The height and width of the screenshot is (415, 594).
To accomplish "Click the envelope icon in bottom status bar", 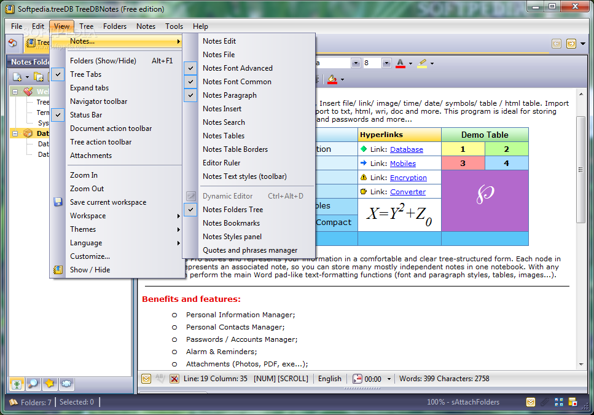I will [x=531, y=402].
